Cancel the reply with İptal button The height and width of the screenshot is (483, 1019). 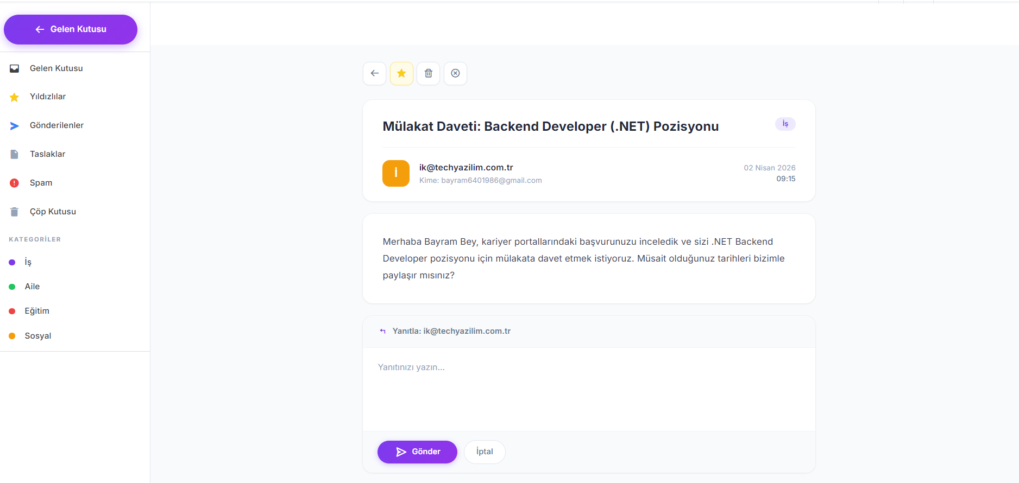coord(485,452)
